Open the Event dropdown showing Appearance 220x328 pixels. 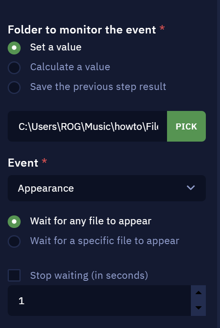(107, 188)
